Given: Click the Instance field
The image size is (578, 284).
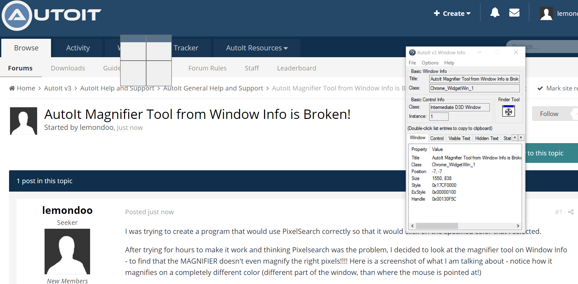Looking at the screenshot, I should coord(439,116).
